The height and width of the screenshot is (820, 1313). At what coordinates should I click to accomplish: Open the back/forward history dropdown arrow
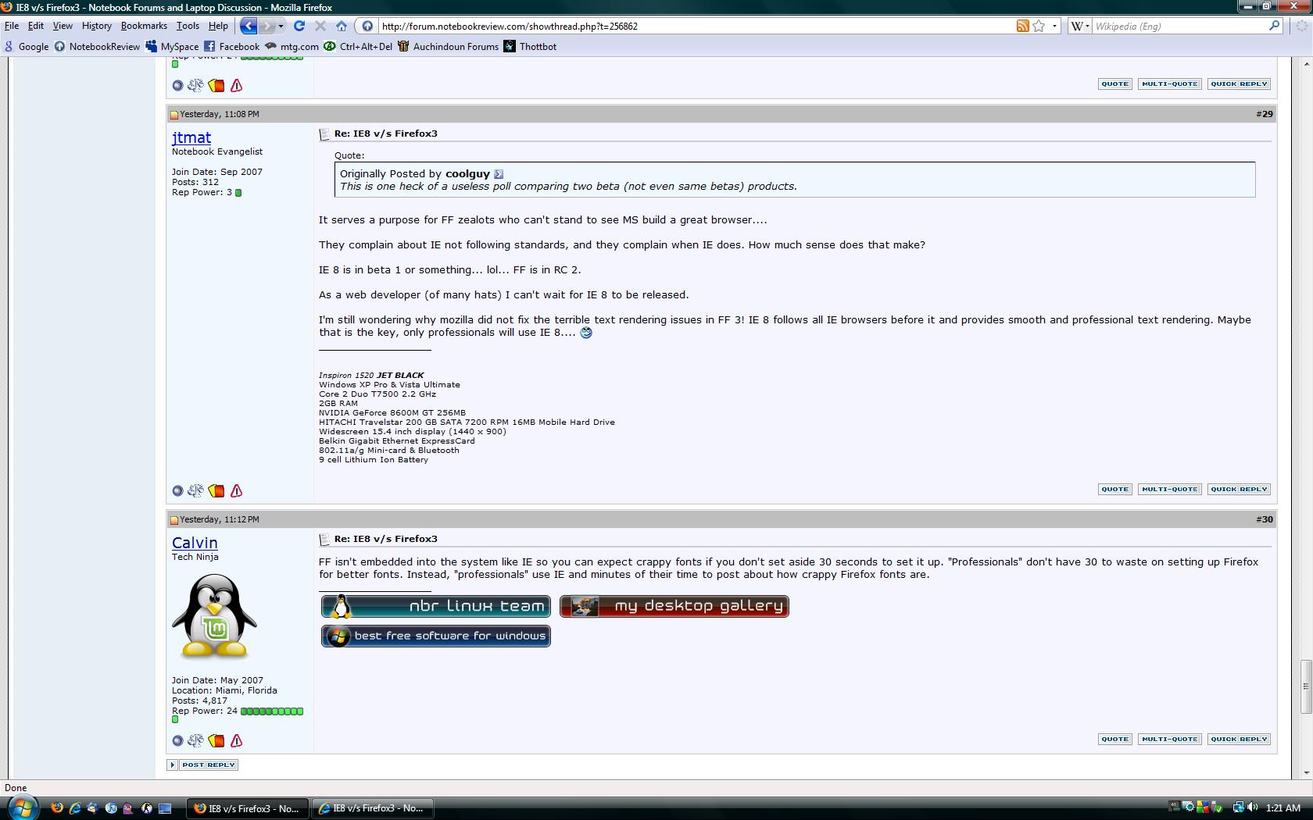coord(281,26)
